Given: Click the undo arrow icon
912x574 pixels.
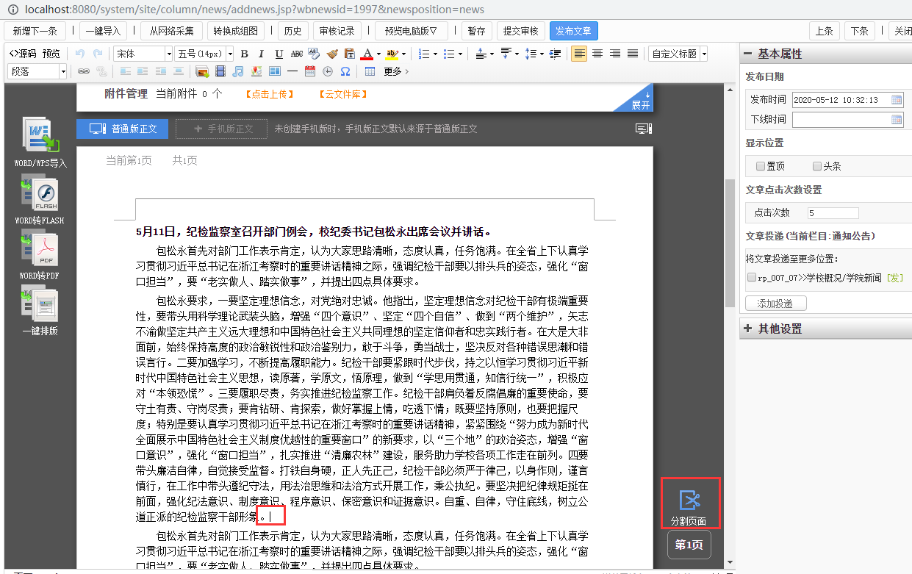Looking at the screenshot, I should pyautogui.click(x=79, y=54).
